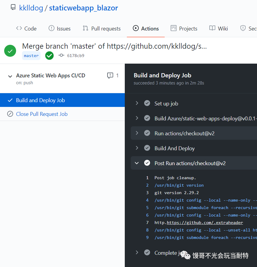Open the master branch label
Viewport: 257px width, 267px height.
tap(31, 56)
